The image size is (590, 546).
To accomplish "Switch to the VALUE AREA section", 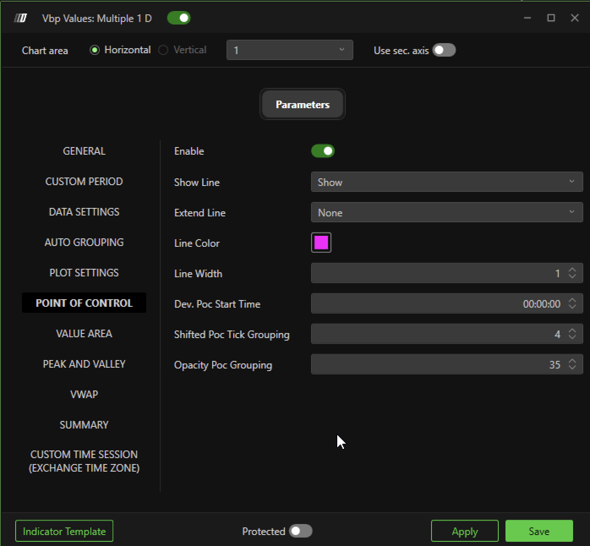I will [x=84, y=333].
